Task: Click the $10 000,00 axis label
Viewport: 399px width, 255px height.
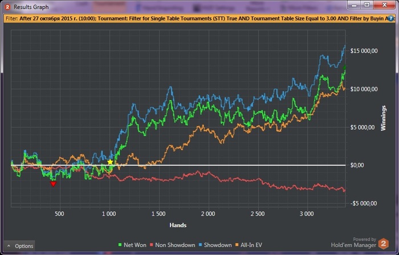Action: tap(364, 89)
